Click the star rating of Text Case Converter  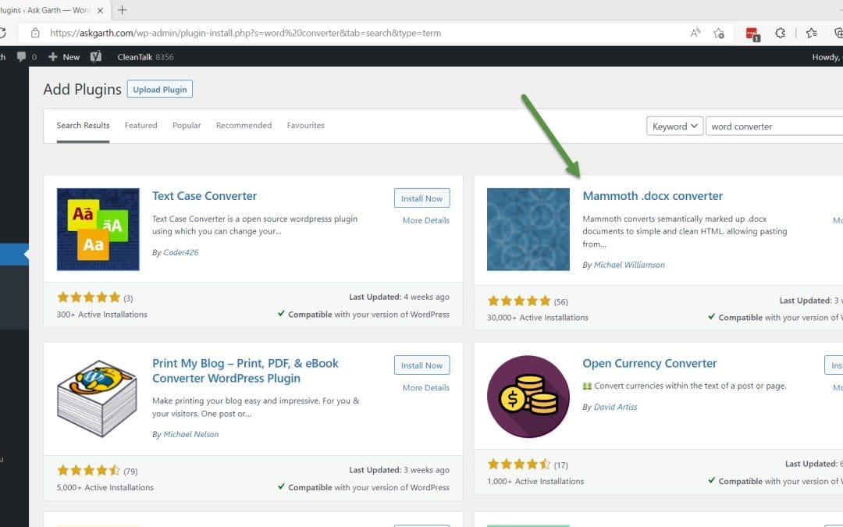(89, 297)
